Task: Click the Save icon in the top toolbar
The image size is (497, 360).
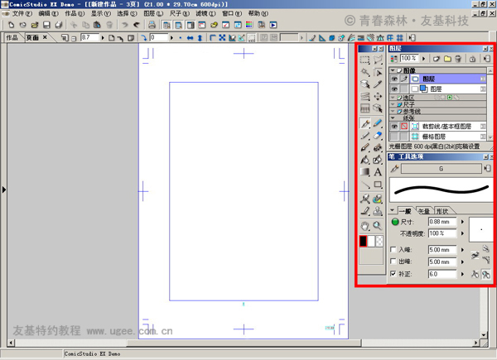Action: click(46, 25)
